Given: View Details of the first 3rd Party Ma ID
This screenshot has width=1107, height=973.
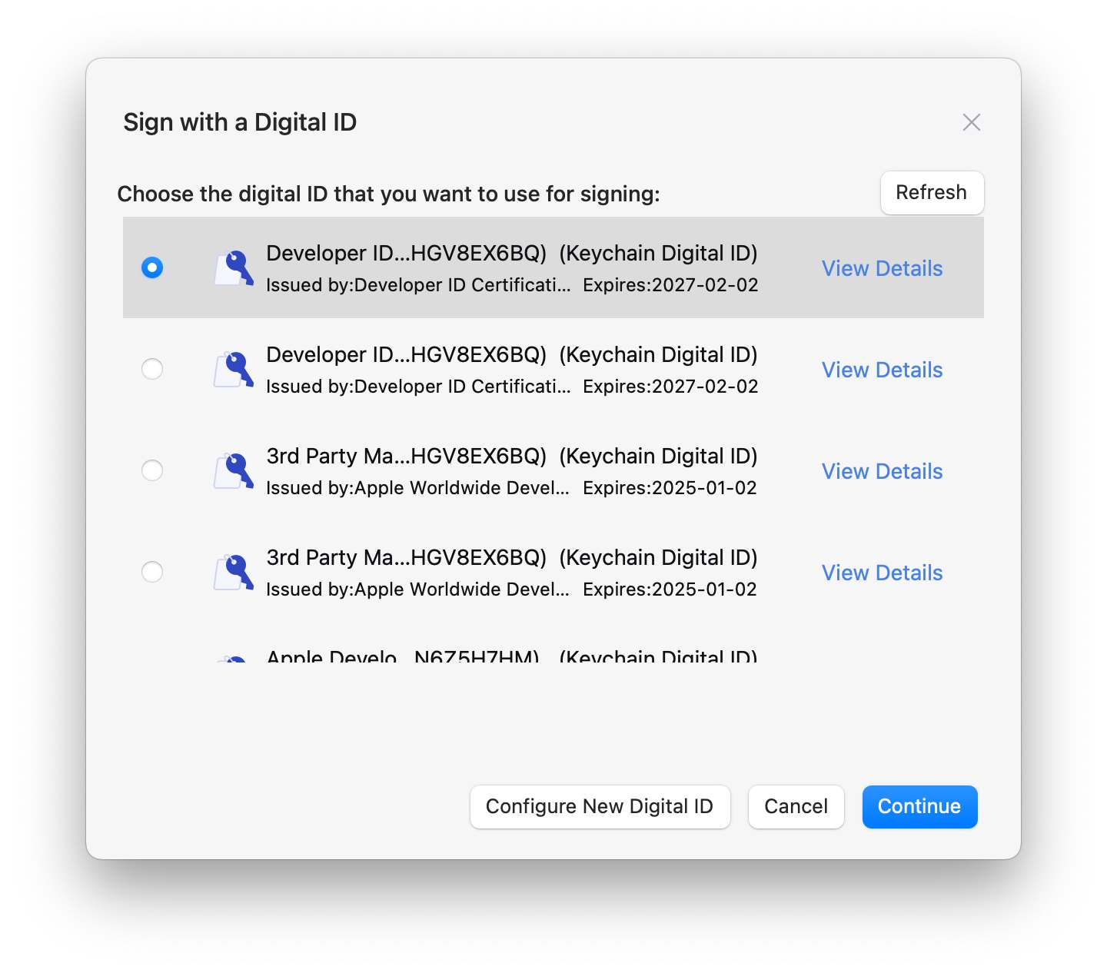Looking at the screenshot, I should click(882, 471).
